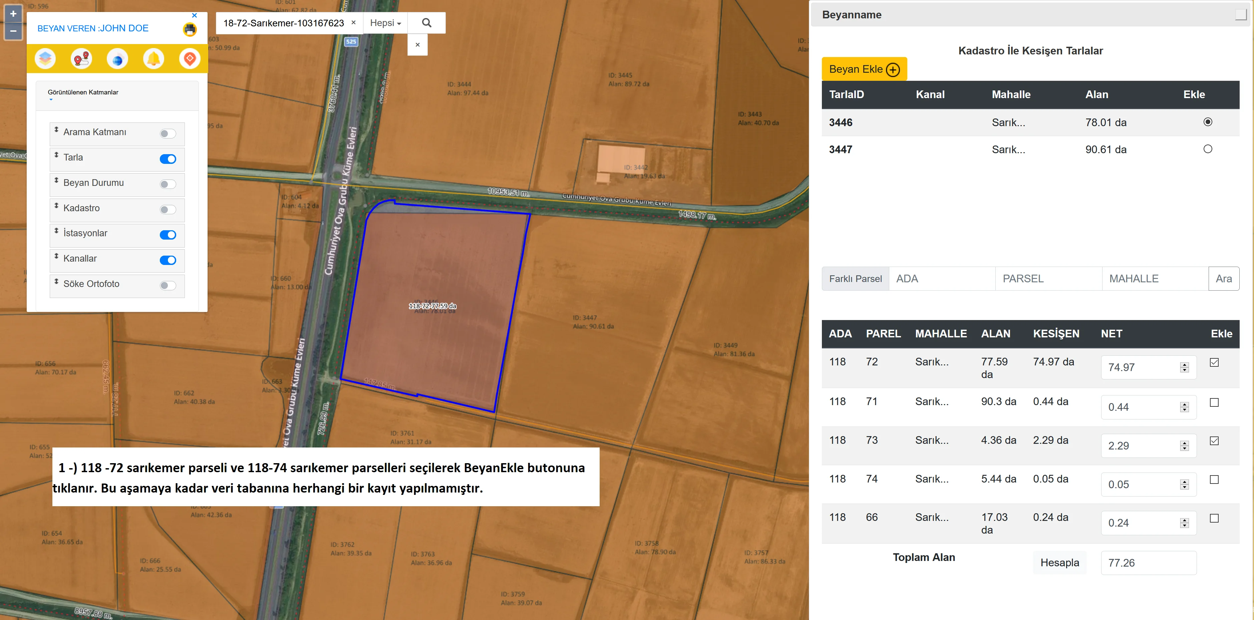Disable the Kanallar layer switch
The width and height of the screenshot is (1254, 620).
point(168,260)
